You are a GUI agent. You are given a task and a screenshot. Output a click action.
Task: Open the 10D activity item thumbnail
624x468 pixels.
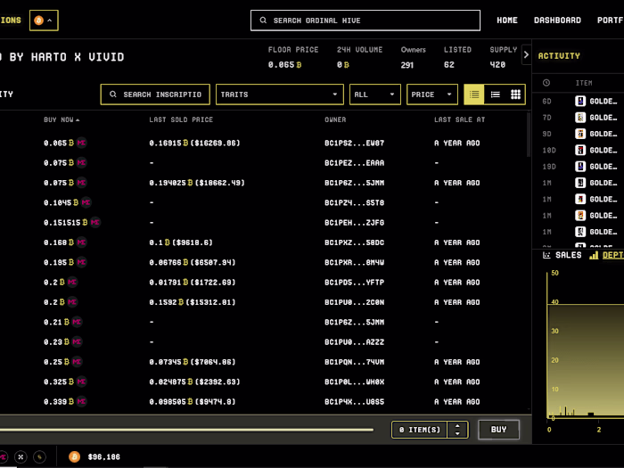point(580,150)
